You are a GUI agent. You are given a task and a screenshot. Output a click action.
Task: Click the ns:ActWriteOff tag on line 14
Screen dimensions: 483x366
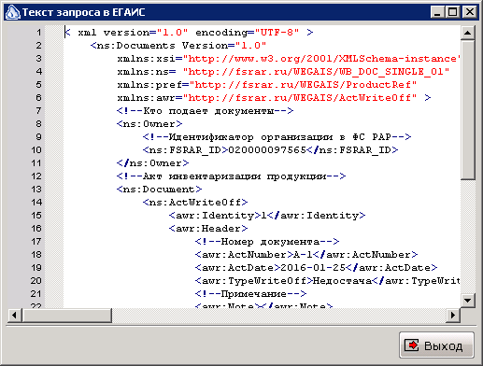tap(195, 203)
